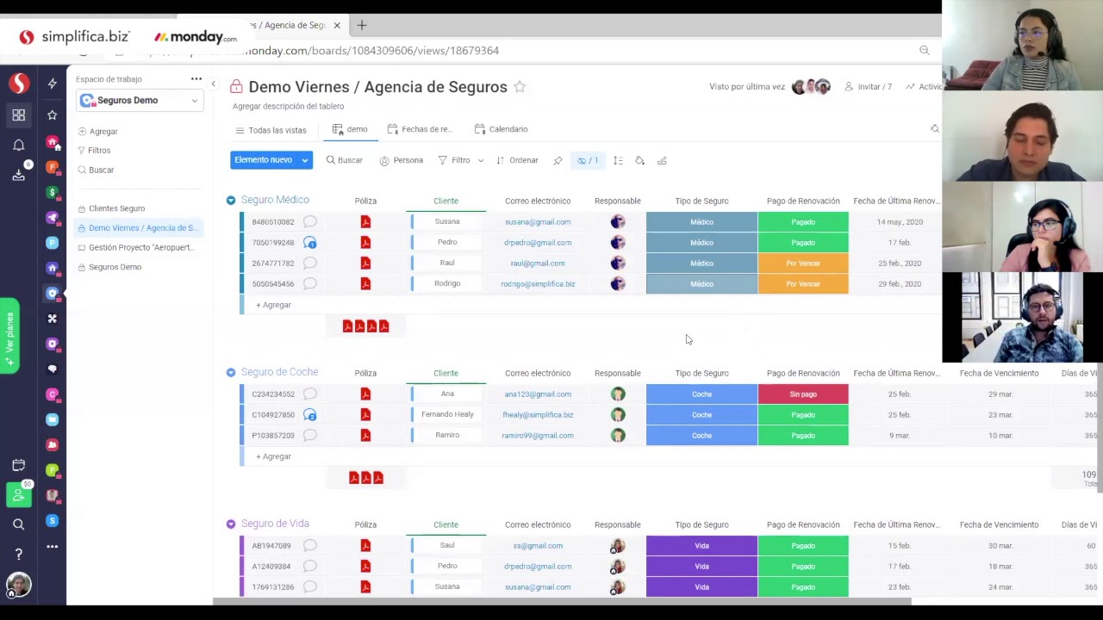
Task: Click the Vida type cell for Saul
Action: 701,546
